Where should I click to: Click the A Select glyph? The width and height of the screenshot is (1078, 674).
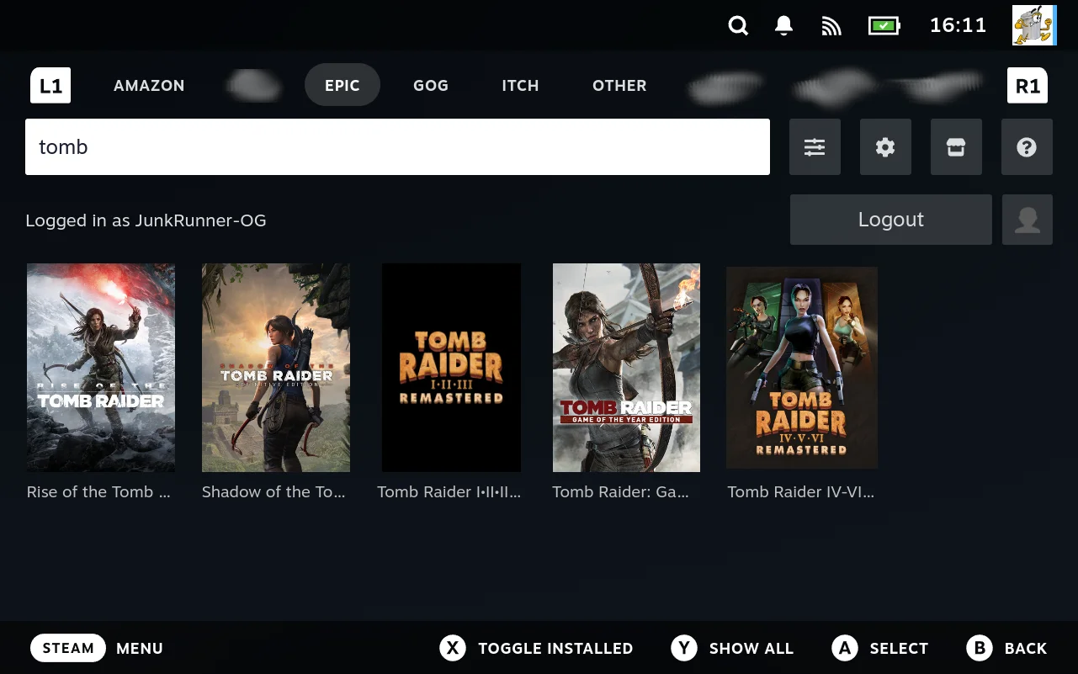[x=845, y=648]
